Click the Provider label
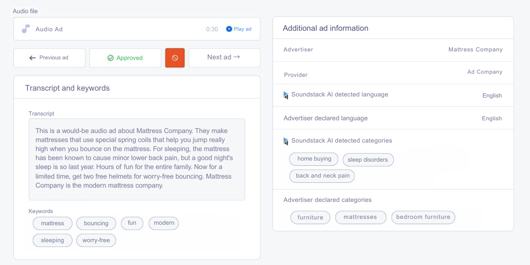The height and width of the screenshot is (265, 530). click(x=296, y=75)
